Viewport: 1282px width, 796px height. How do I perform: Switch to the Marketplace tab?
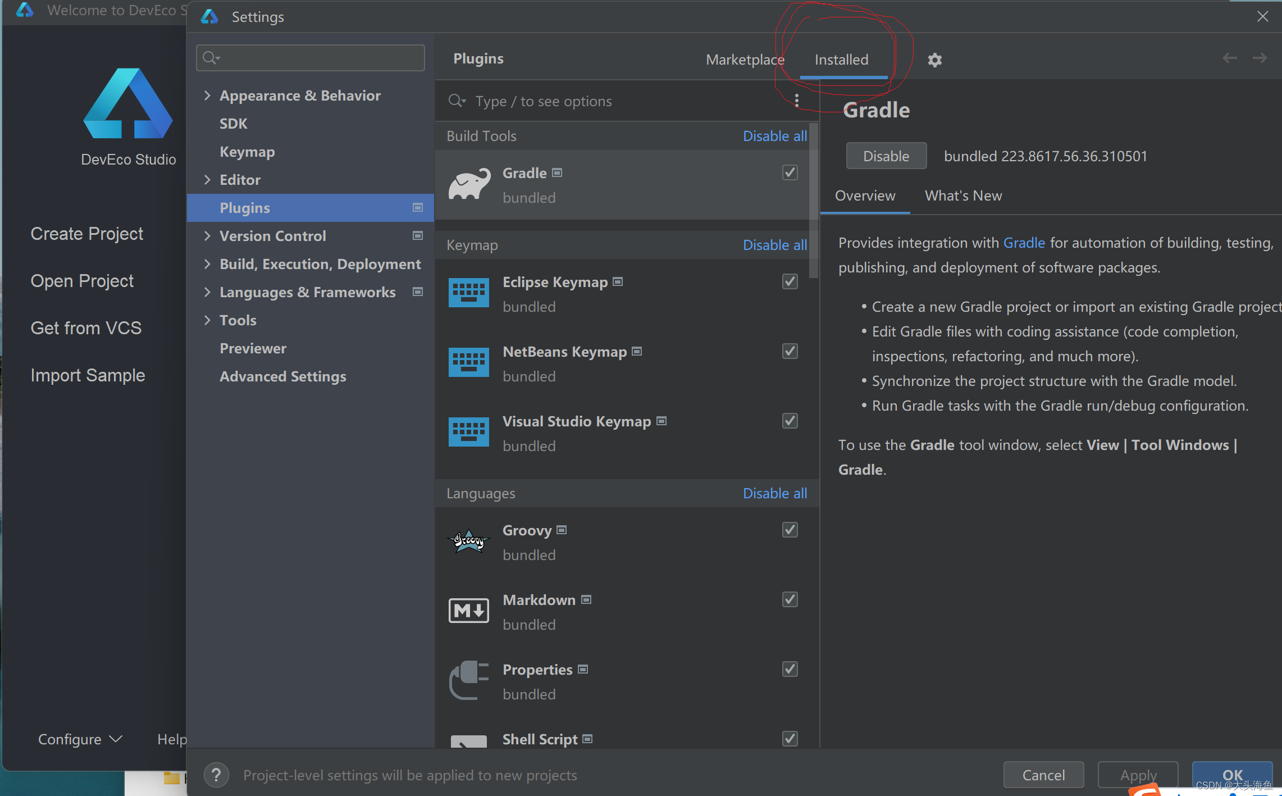(x=745, y=60)
